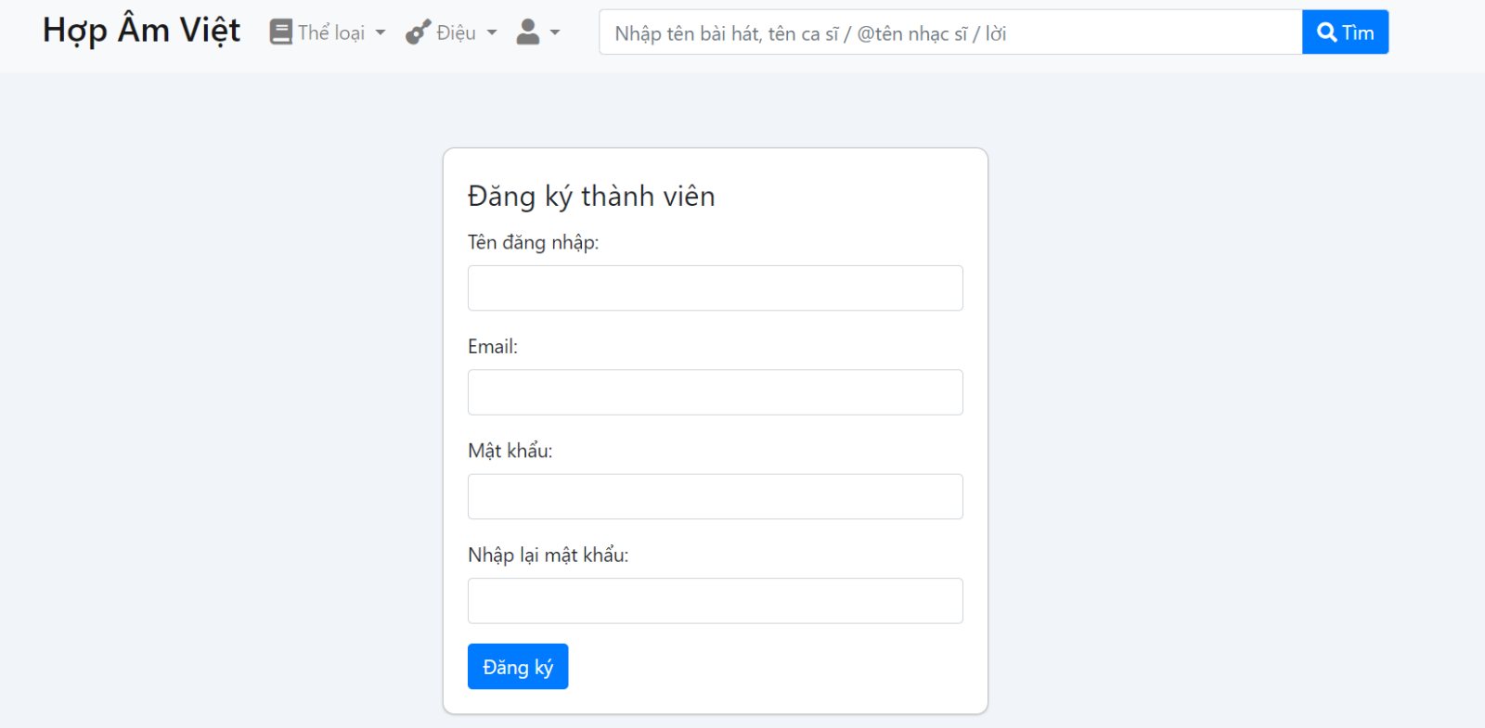The height and width of the screenshot is (728, 1485).
Task: Click the Hợp Âm Việt logo
Action: [141, 30]
